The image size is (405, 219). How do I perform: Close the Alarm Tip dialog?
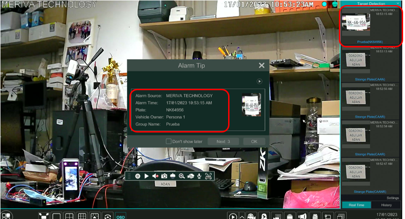262,66
